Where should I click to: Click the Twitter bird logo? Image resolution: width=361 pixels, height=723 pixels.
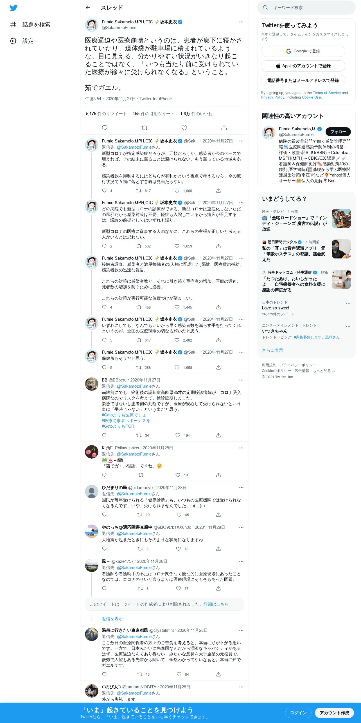(x=13, y=8)
